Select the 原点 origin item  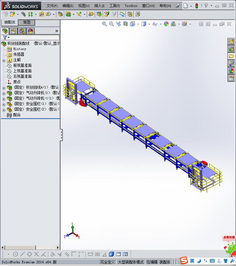(17, 82)
